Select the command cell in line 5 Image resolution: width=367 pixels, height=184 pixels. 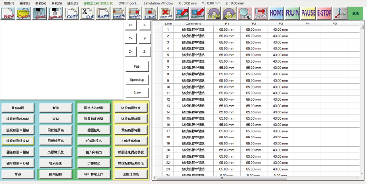coord(193,55)
